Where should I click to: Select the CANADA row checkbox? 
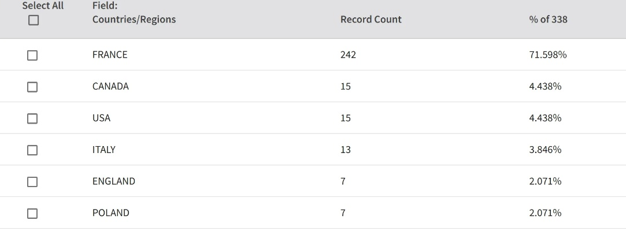[32, 87]
